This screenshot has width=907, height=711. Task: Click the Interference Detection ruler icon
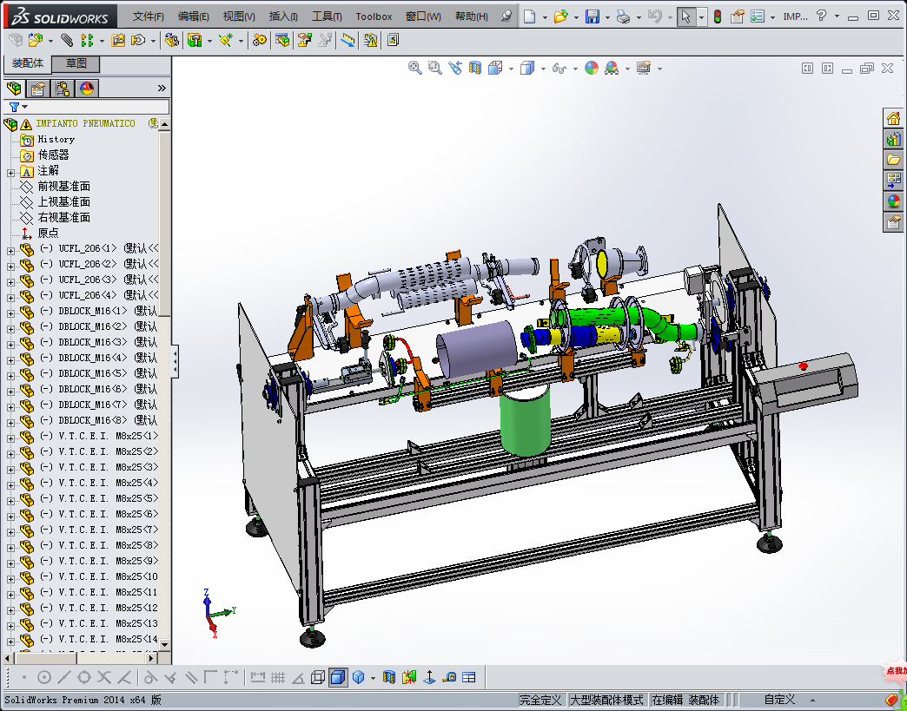click(x=348, y=40)
